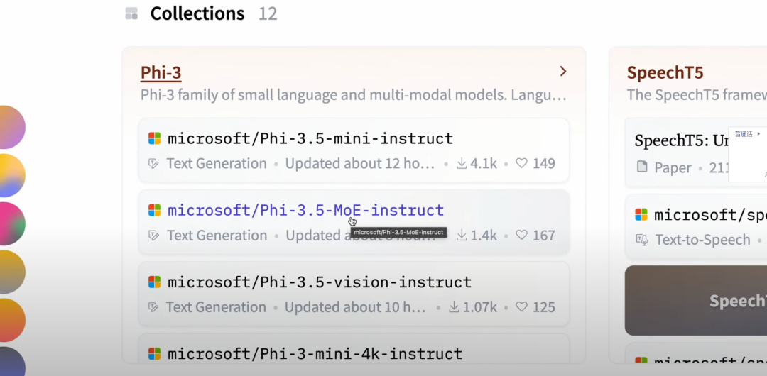This screenshot has height=376, width=767.
Task: Click heart icon next to 125 likes
Action: (522, 306)
